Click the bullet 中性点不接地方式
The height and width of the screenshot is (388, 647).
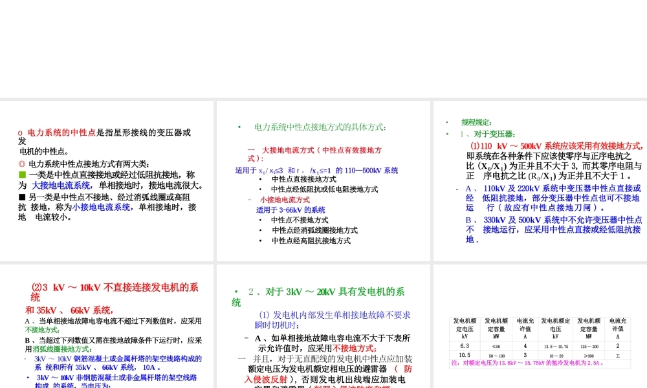(x=300, y=220)
